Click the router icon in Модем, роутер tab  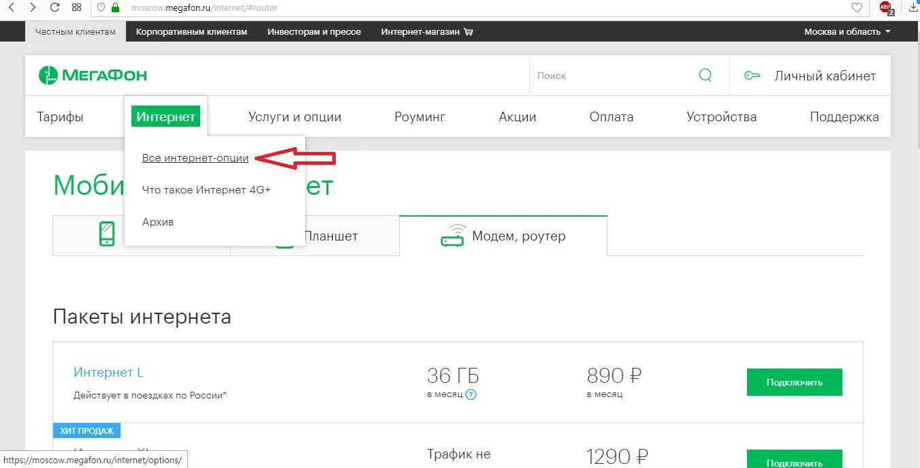(453, 235)
